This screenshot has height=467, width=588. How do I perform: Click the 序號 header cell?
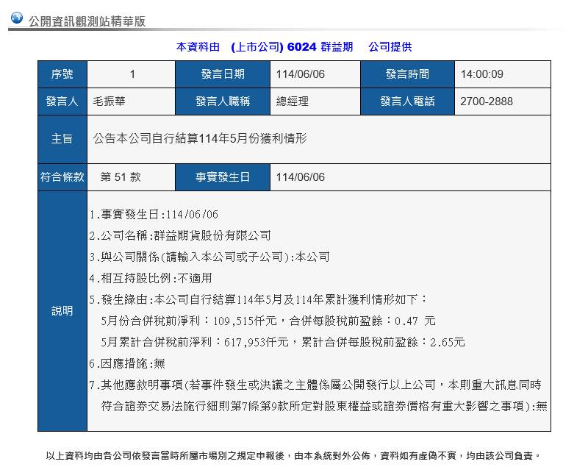click(62, 74)
